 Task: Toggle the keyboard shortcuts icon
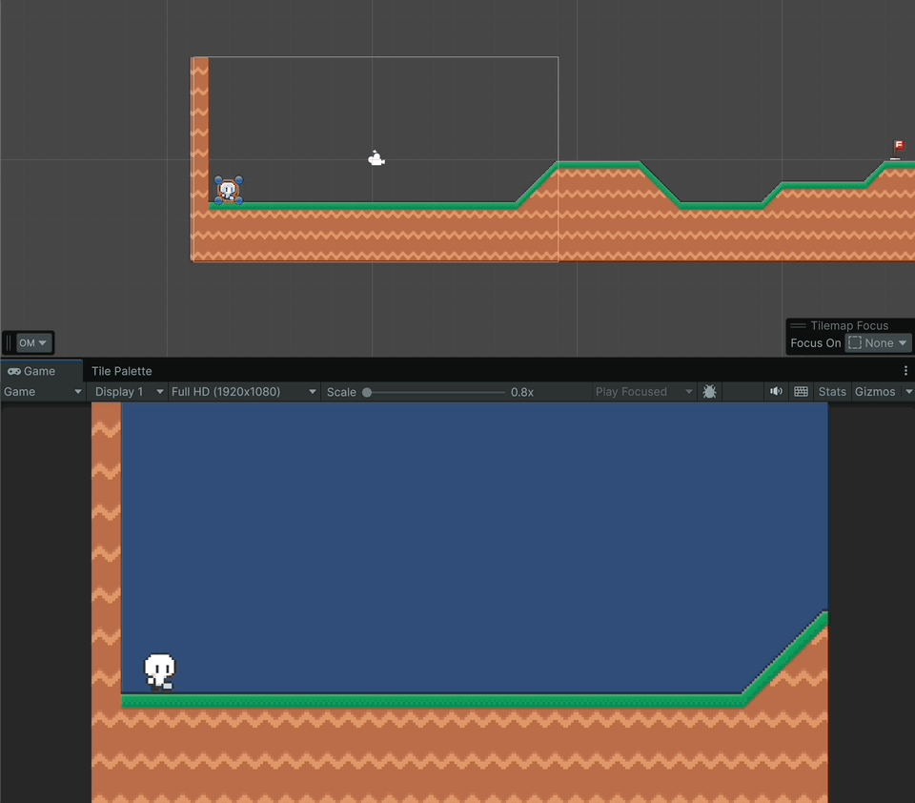802,392
